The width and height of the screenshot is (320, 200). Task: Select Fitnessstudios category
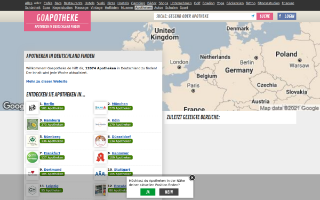pos(268,3)
